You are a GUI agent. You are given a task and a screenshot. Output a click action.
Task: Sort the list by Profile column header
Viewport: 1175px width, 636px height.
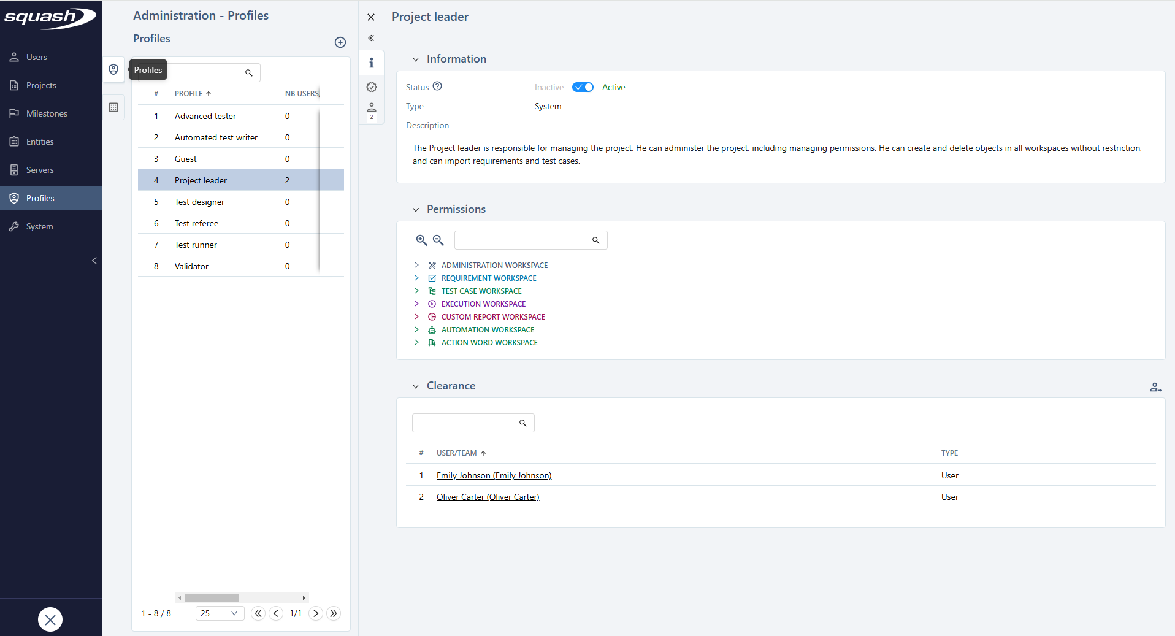point(189,94)
